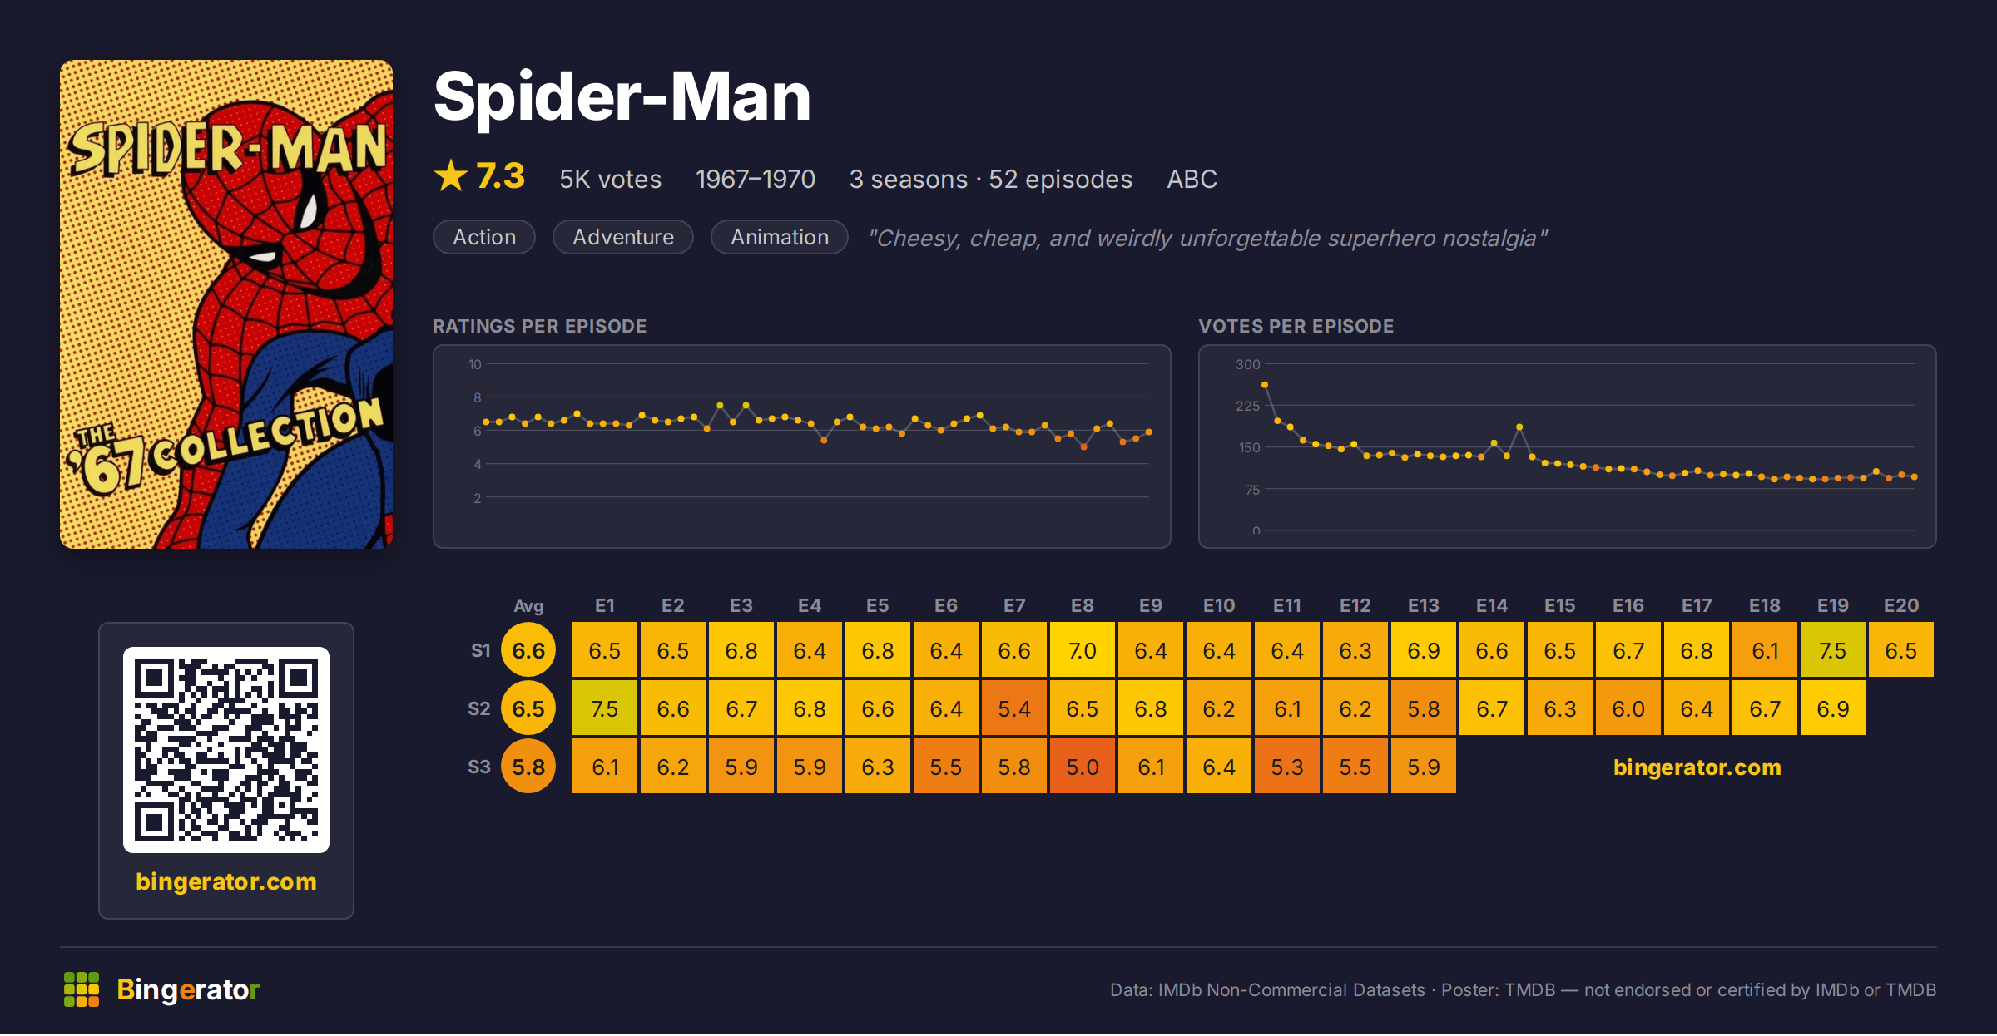Select S2 E1 cell rated 7.5
The height and width of the screenshot is (1036, 1997).
(605, 708)
